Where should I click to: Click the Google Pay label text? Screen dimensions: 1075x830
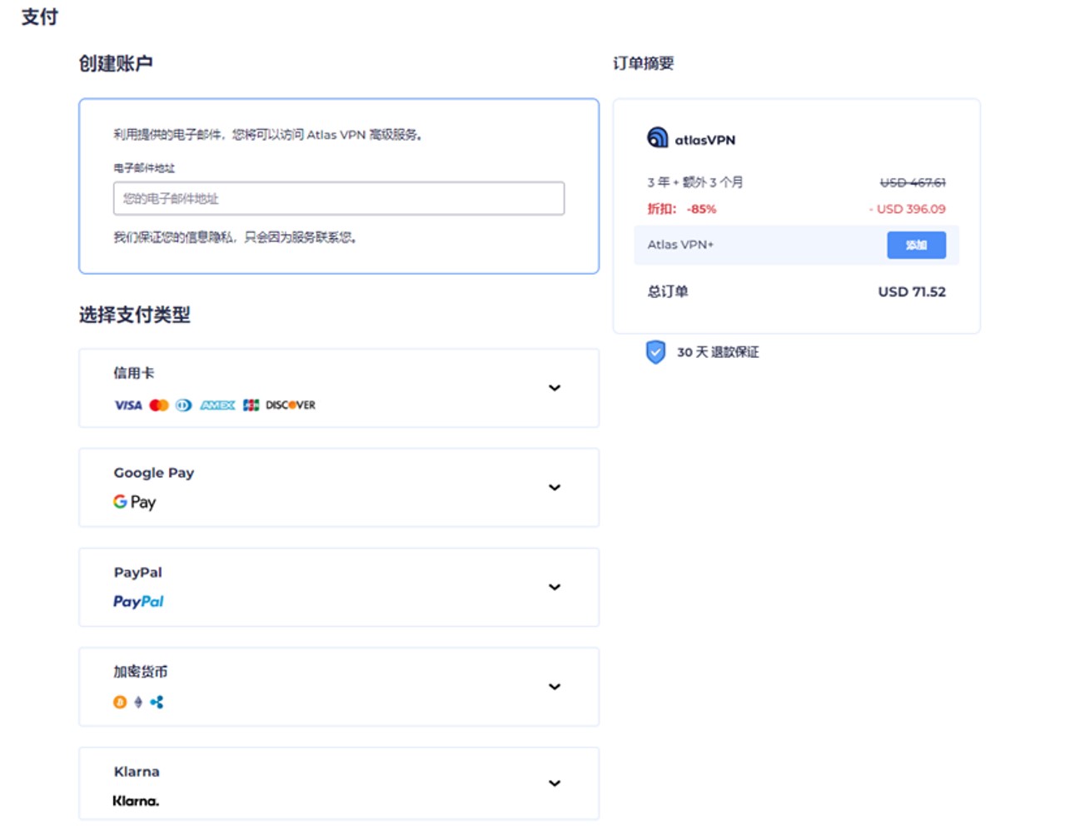pyautogui.click(x=154, y=473)
